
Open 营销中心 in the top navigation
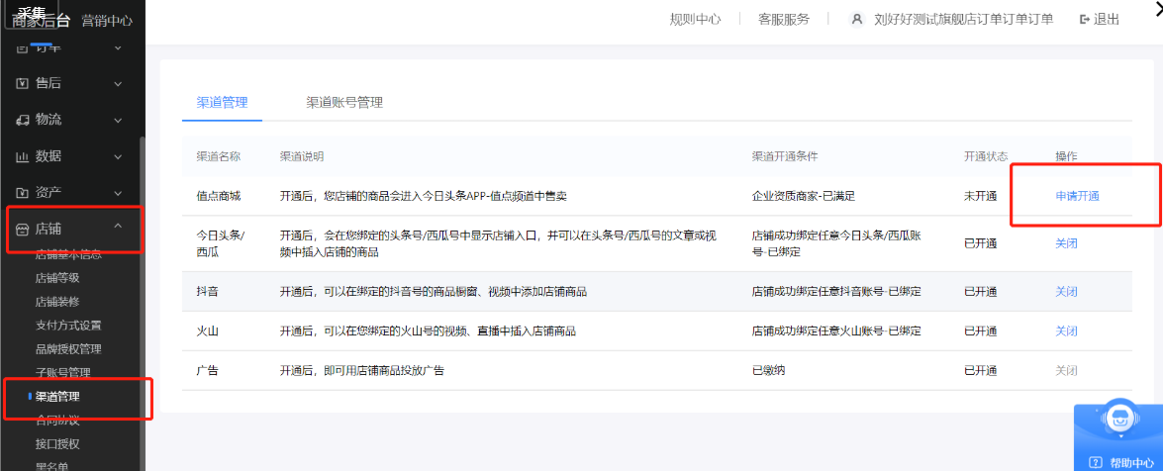tap(107, 21)
